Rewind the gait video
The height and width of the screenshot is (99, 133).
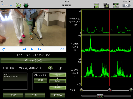click(24, 49)
